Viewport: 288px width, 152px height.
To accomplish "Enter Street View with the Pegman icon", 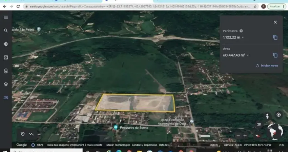I will pyautogui.click(x=267, y=116).
